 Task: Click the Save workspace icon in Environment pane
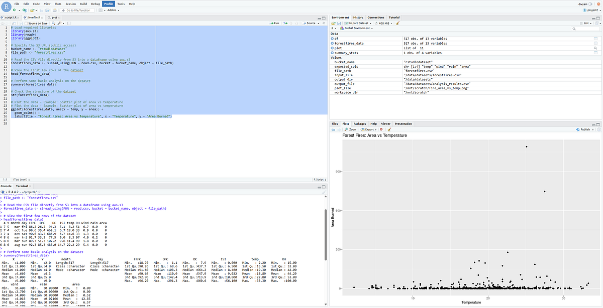pos(339,23)
